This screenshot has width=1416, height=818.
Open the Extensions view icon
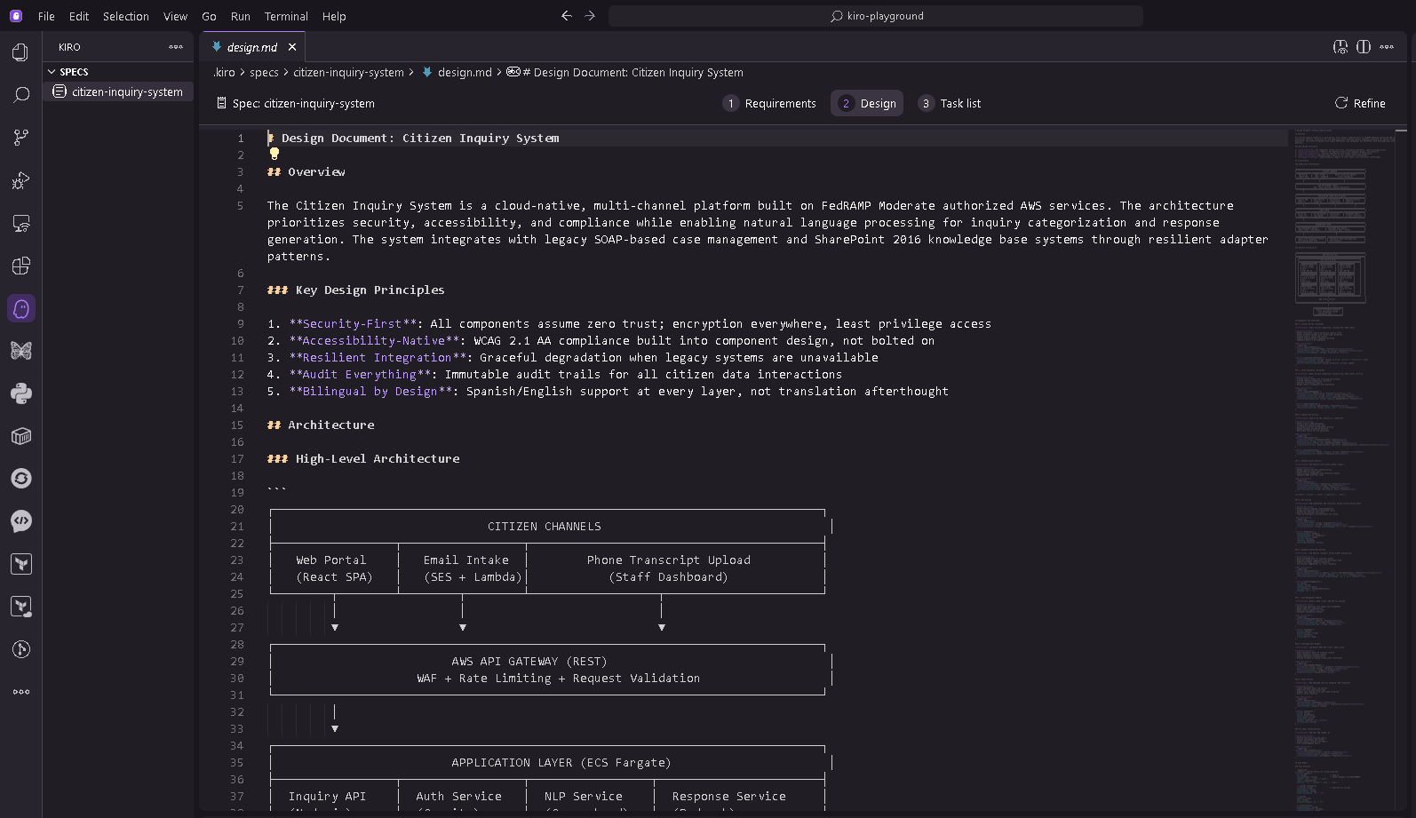pos(21,266)
